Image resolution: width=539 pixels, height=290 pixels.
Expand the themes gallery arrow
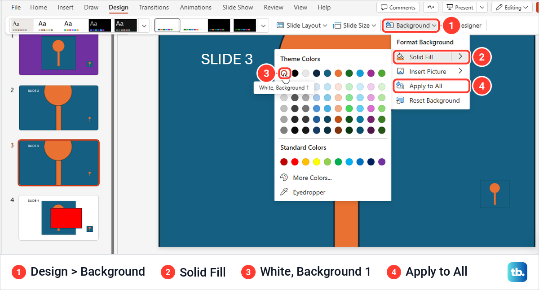click(144, 26)
